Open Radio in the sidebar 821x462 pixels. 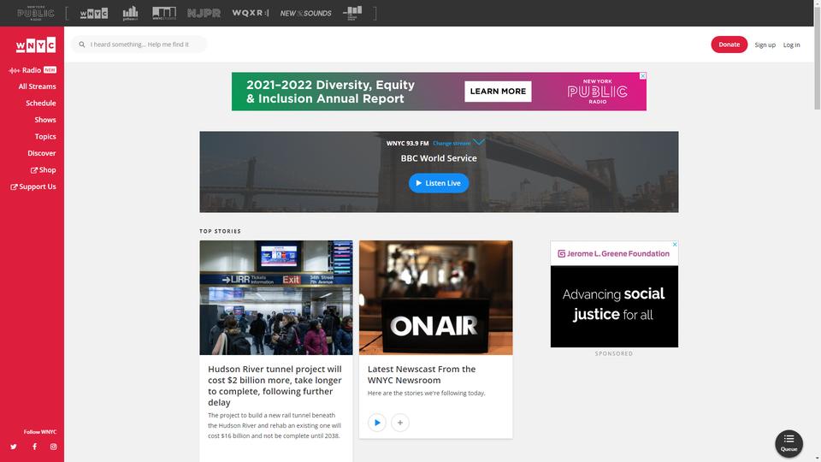(32, 70)
